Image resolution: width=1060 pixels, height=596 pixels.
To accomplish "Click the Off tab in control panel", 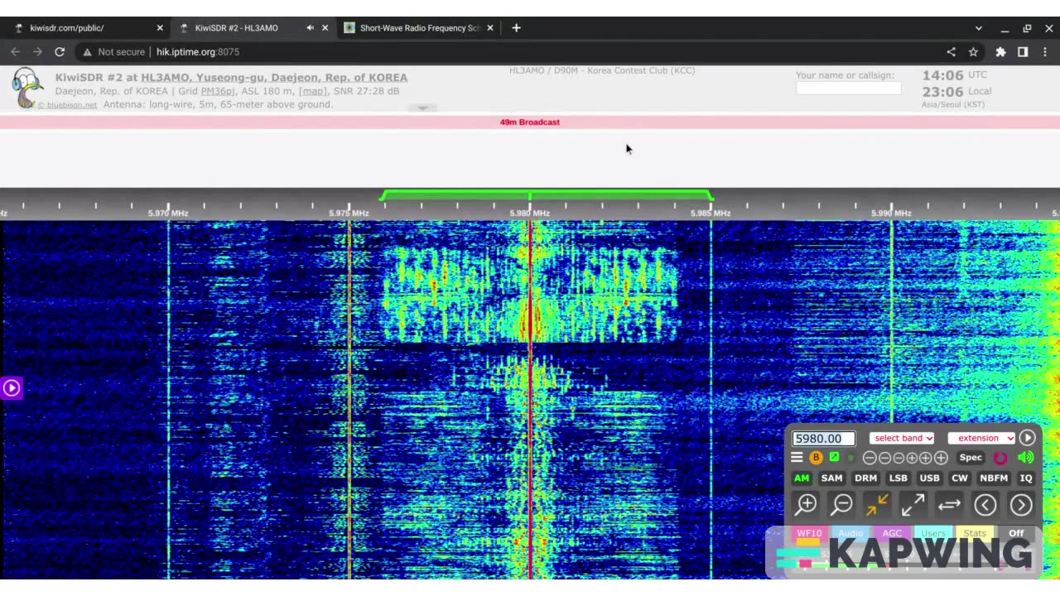I will [1016, 533].
